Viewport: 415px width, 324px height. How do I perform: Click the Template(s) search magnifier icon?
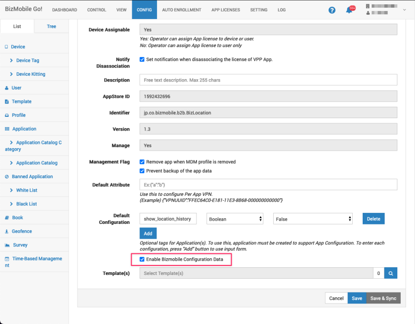(391, 273)
